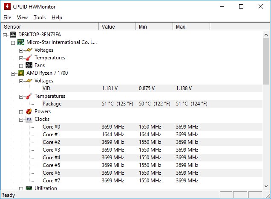Click the waveform icon beside Clocks
Image resolution: width=271 pixels, height=199 pixels.
pos(29,119)
